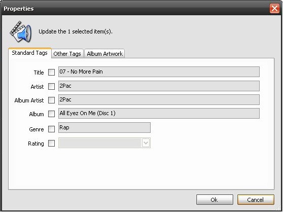Open the Album Artwork tab
Image resolution: width=283 pixels, height=212 pixels.
click(x=104, y=54)
